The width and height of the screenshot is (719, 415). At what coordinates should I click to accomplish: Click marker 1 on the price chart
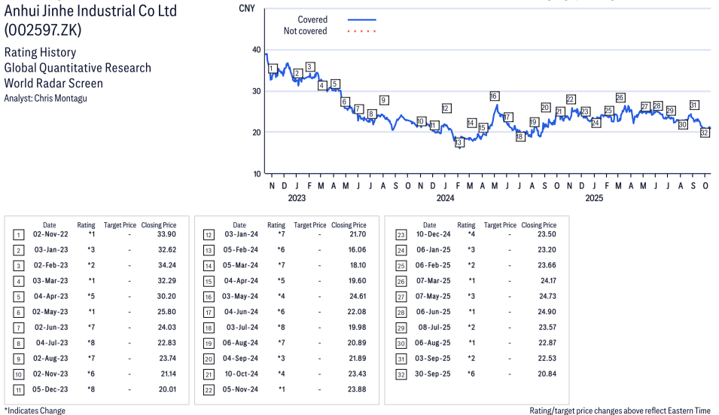(272, 69)
